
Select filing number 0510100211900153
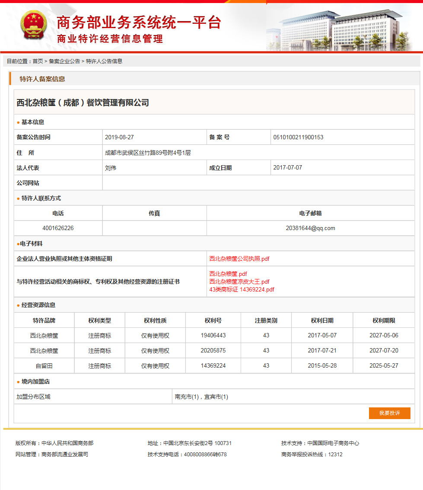298,137
